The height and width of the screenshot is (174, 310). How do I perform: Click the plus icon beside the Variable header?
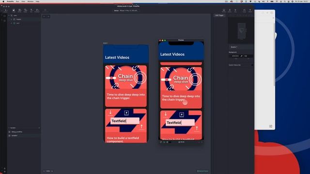click(x=39, y=128)
